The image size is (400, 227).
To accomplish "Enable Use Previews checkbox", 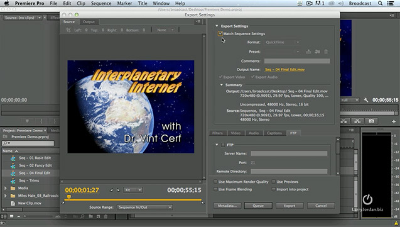I will 274,182.
